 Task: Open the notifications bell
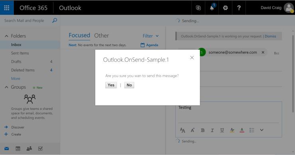212,8
